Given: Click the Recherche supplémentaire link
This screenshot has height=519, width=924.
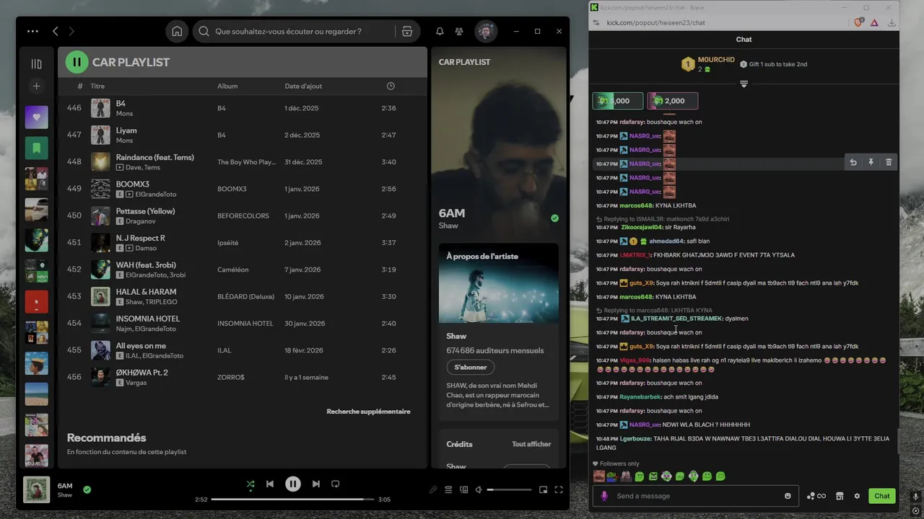Looking at the screenshot, I should pos(368,412).
